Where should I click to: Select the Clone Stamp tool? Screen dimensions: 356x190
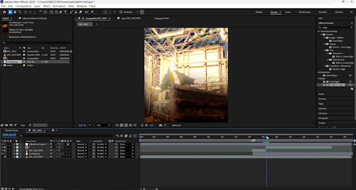pos(76,12)
